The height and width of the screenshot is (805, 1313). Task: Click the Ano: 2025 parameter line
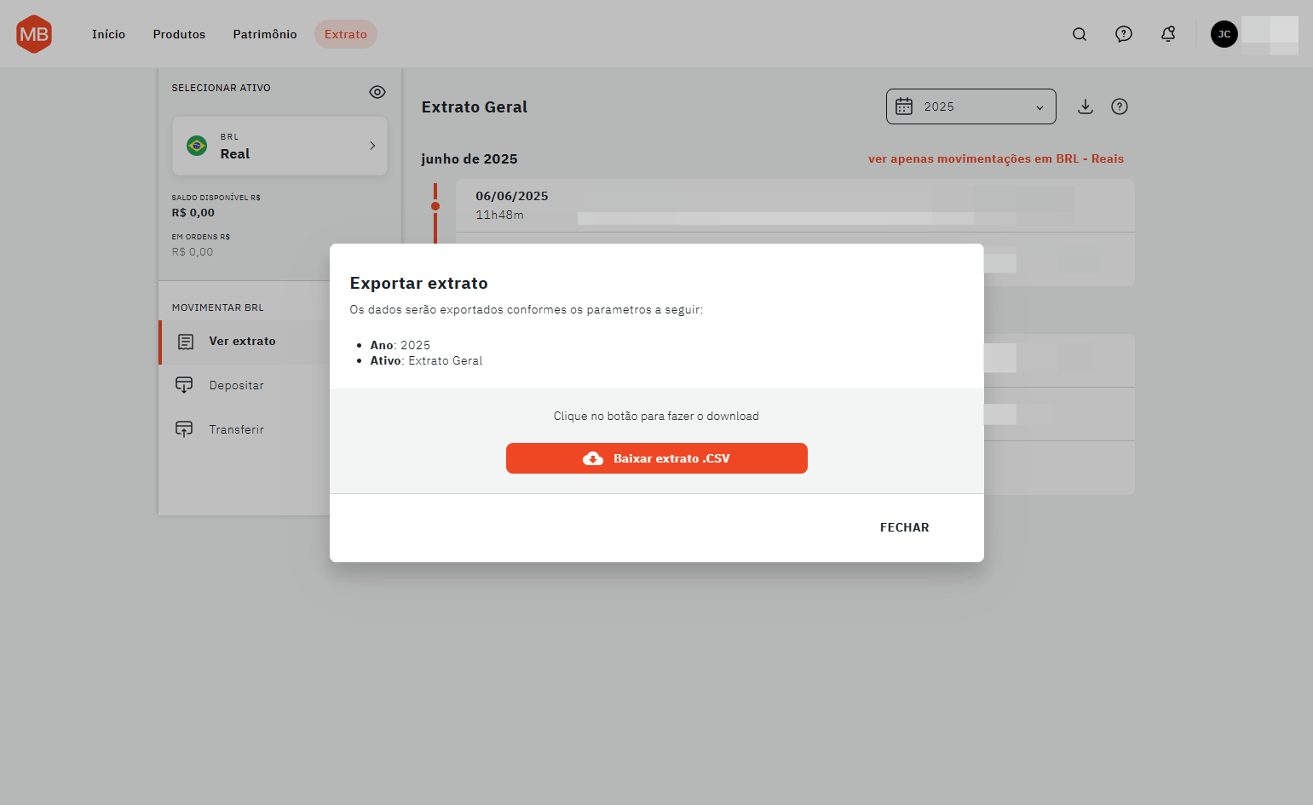(x=400, y=345)
